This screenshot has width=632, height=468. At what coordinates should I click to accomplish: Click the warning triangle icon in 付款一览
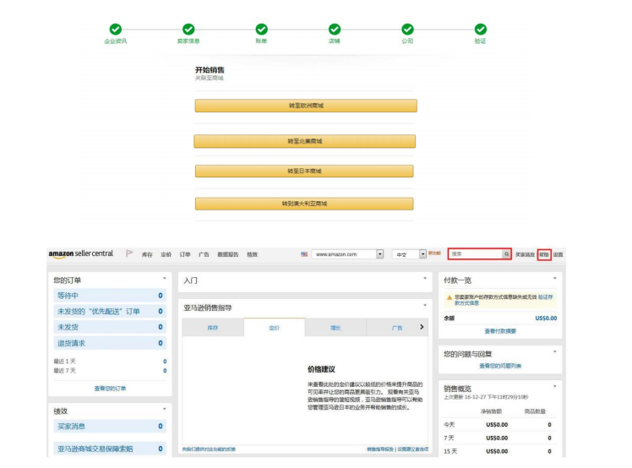449,297
